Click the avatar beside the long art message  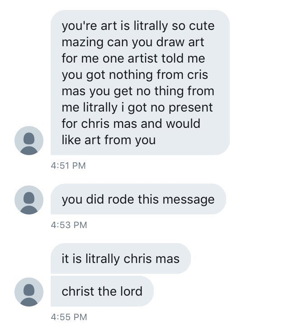[29, 141]
